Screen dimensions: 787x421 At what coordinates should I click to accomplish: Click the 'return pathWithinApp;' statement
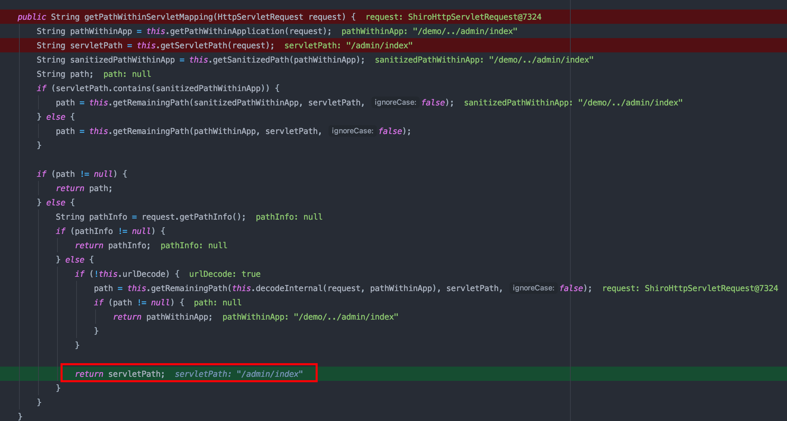(x=162, y=317)
